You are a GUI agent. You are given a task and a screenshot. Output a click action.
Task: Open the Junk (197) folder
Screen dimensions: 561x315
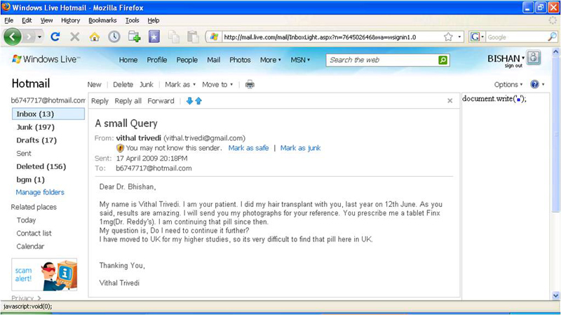coord(35,127)
